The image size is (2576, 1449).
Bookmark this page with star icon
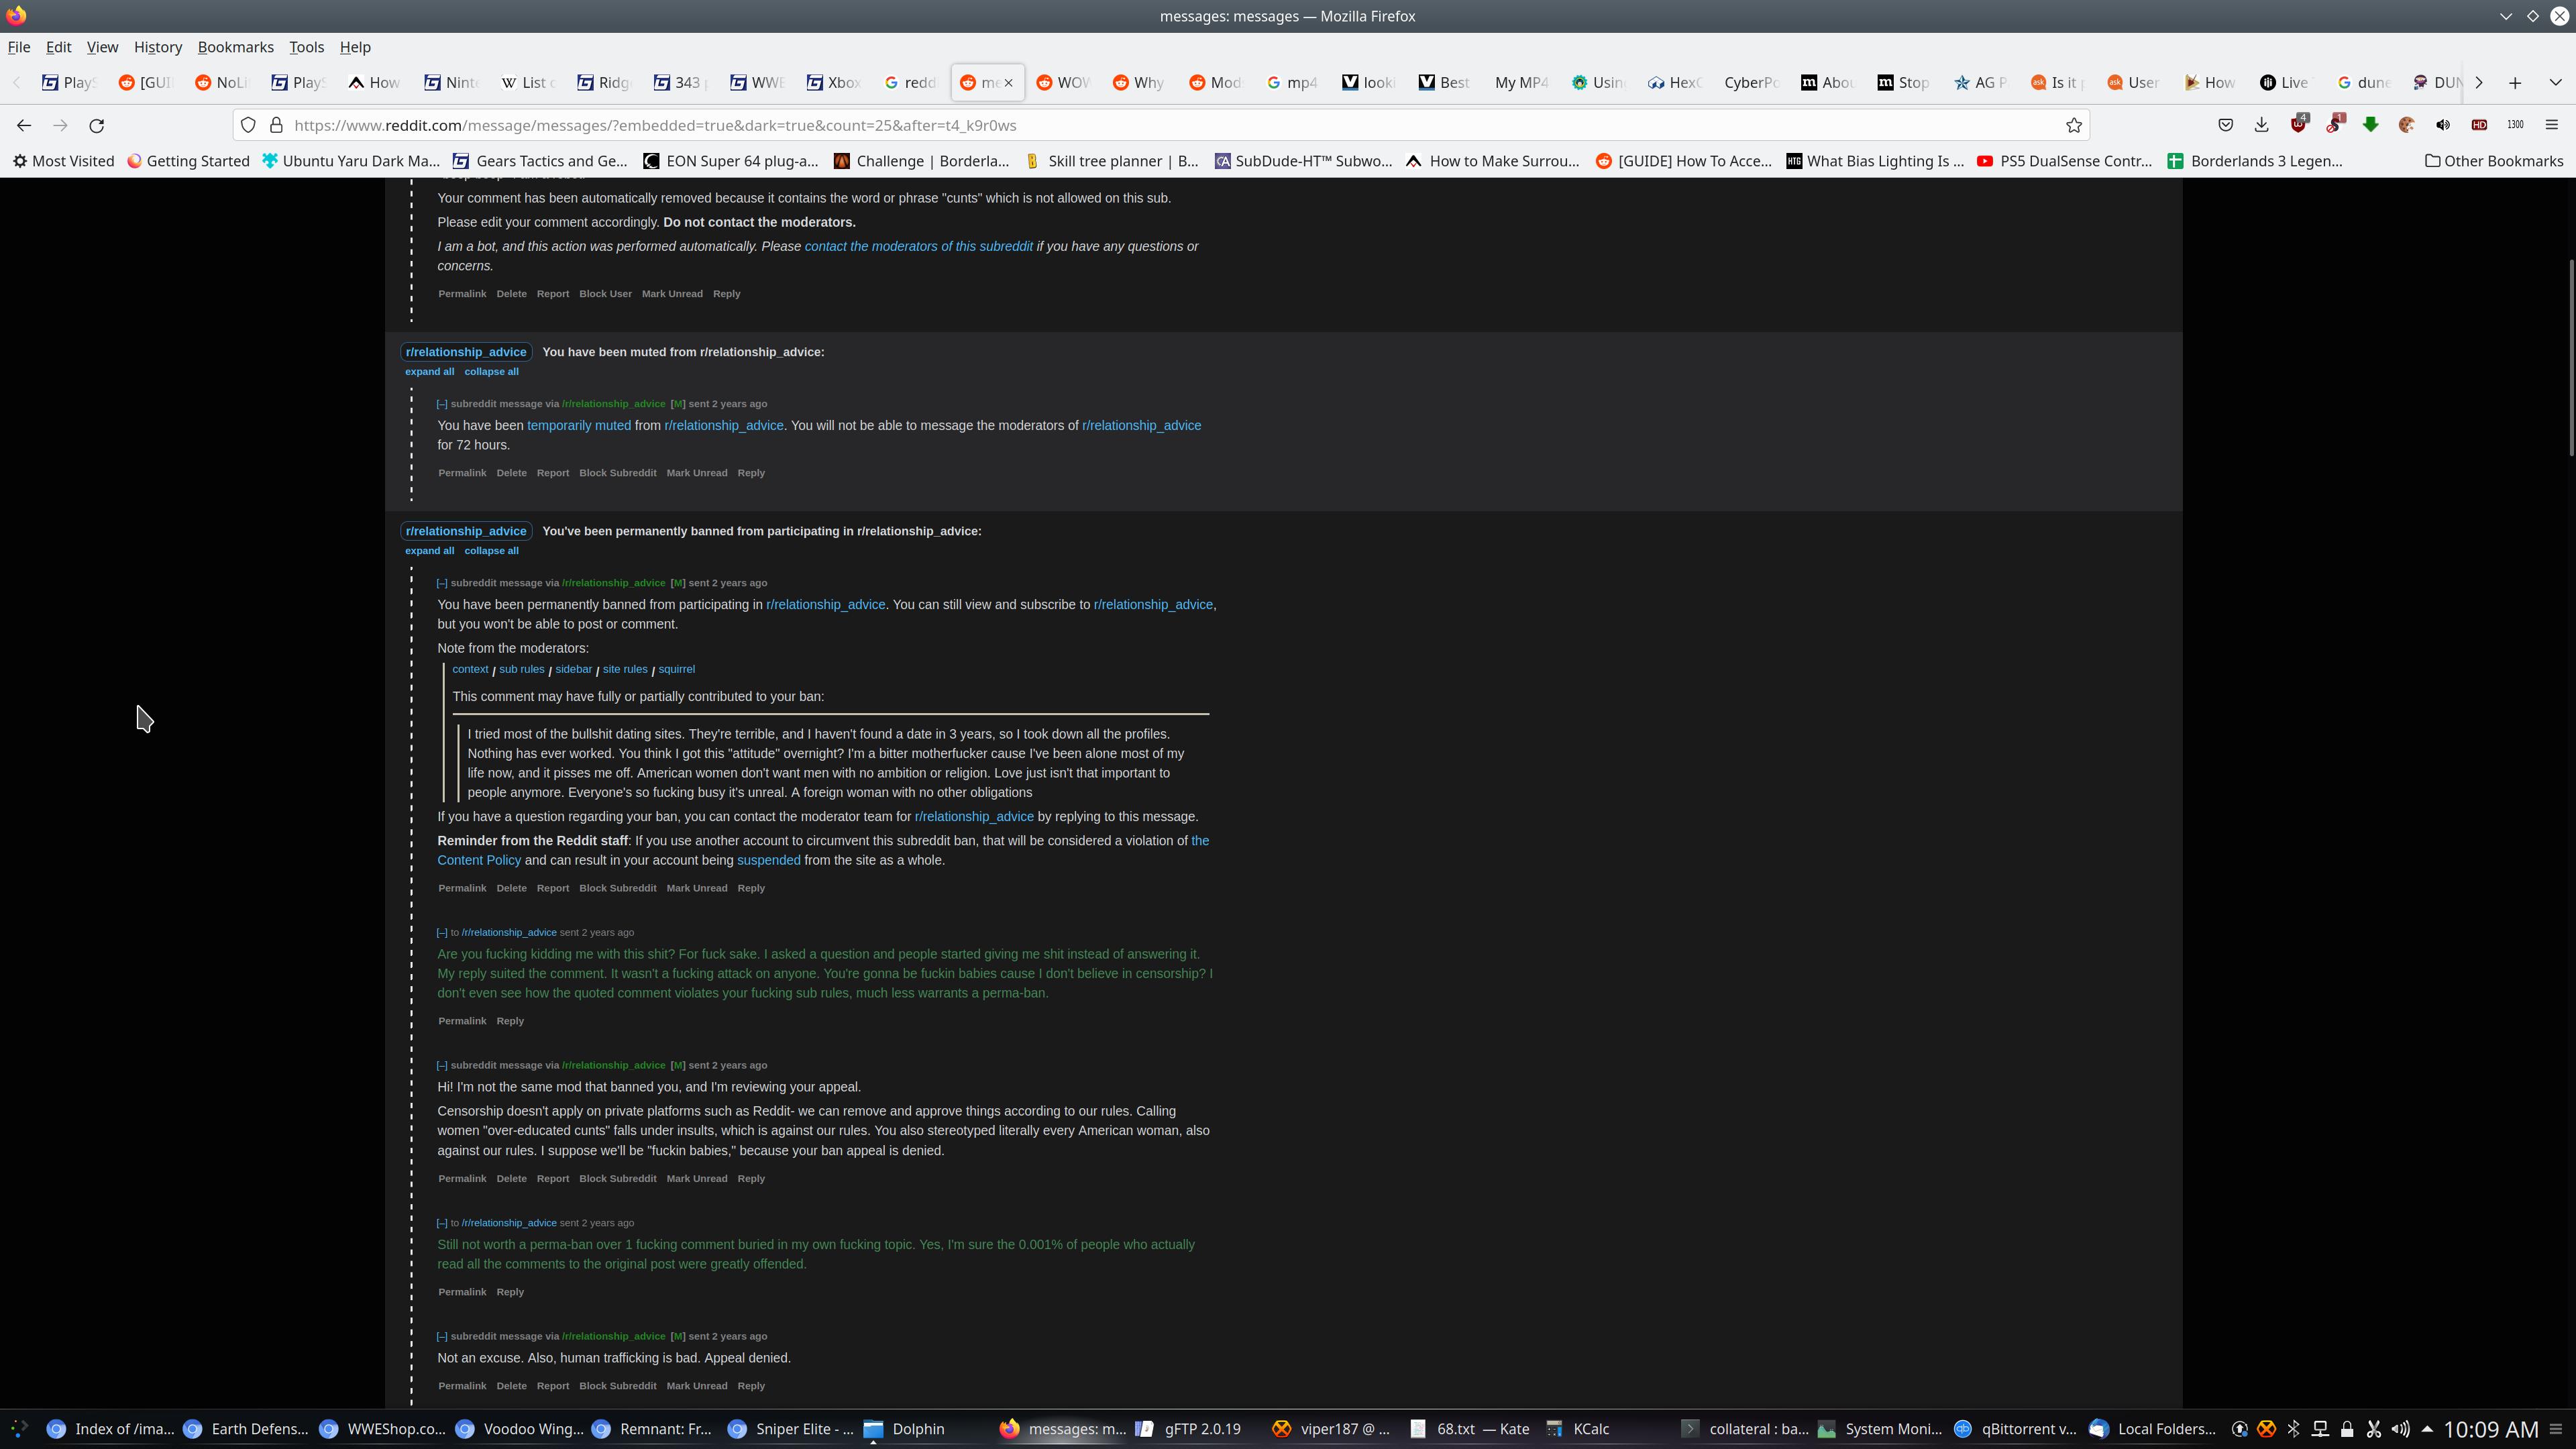click(x=2073, y=125)
